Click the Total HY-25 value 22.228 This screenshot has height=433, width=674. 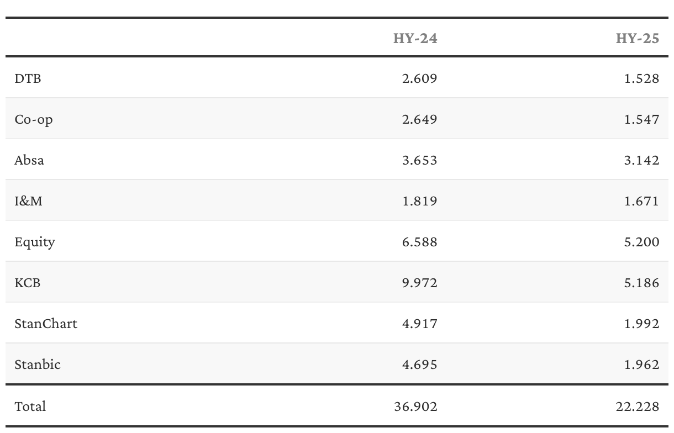click(x=638, y=406)
